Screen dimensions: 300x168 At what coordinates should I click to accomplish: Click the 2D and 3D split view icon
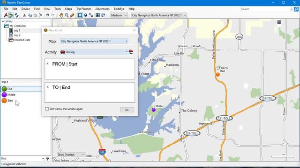click(x=91, y=15)
